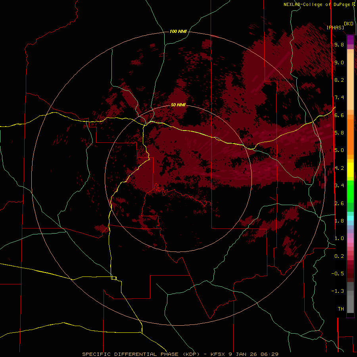Click the 5.8 value on the legend
The width and height of the screenshot is (357, 357).
pos(339,133)
